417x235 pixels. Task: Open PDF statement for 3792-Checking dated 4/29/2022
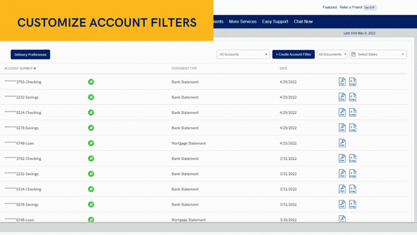coord(342,82)
